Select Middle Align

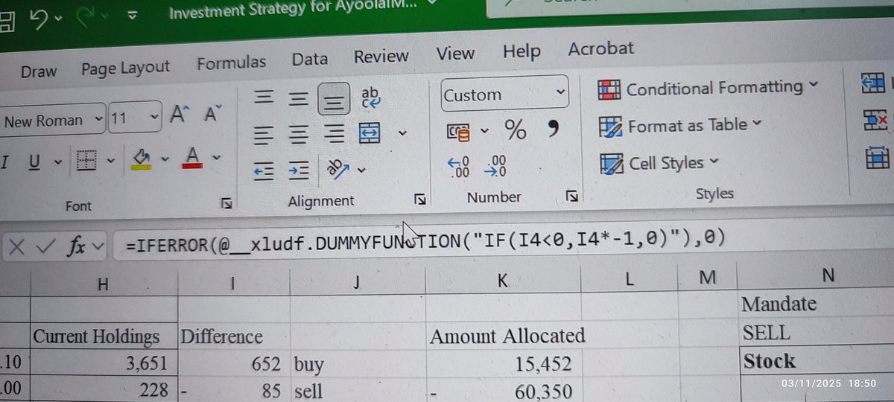299,98
